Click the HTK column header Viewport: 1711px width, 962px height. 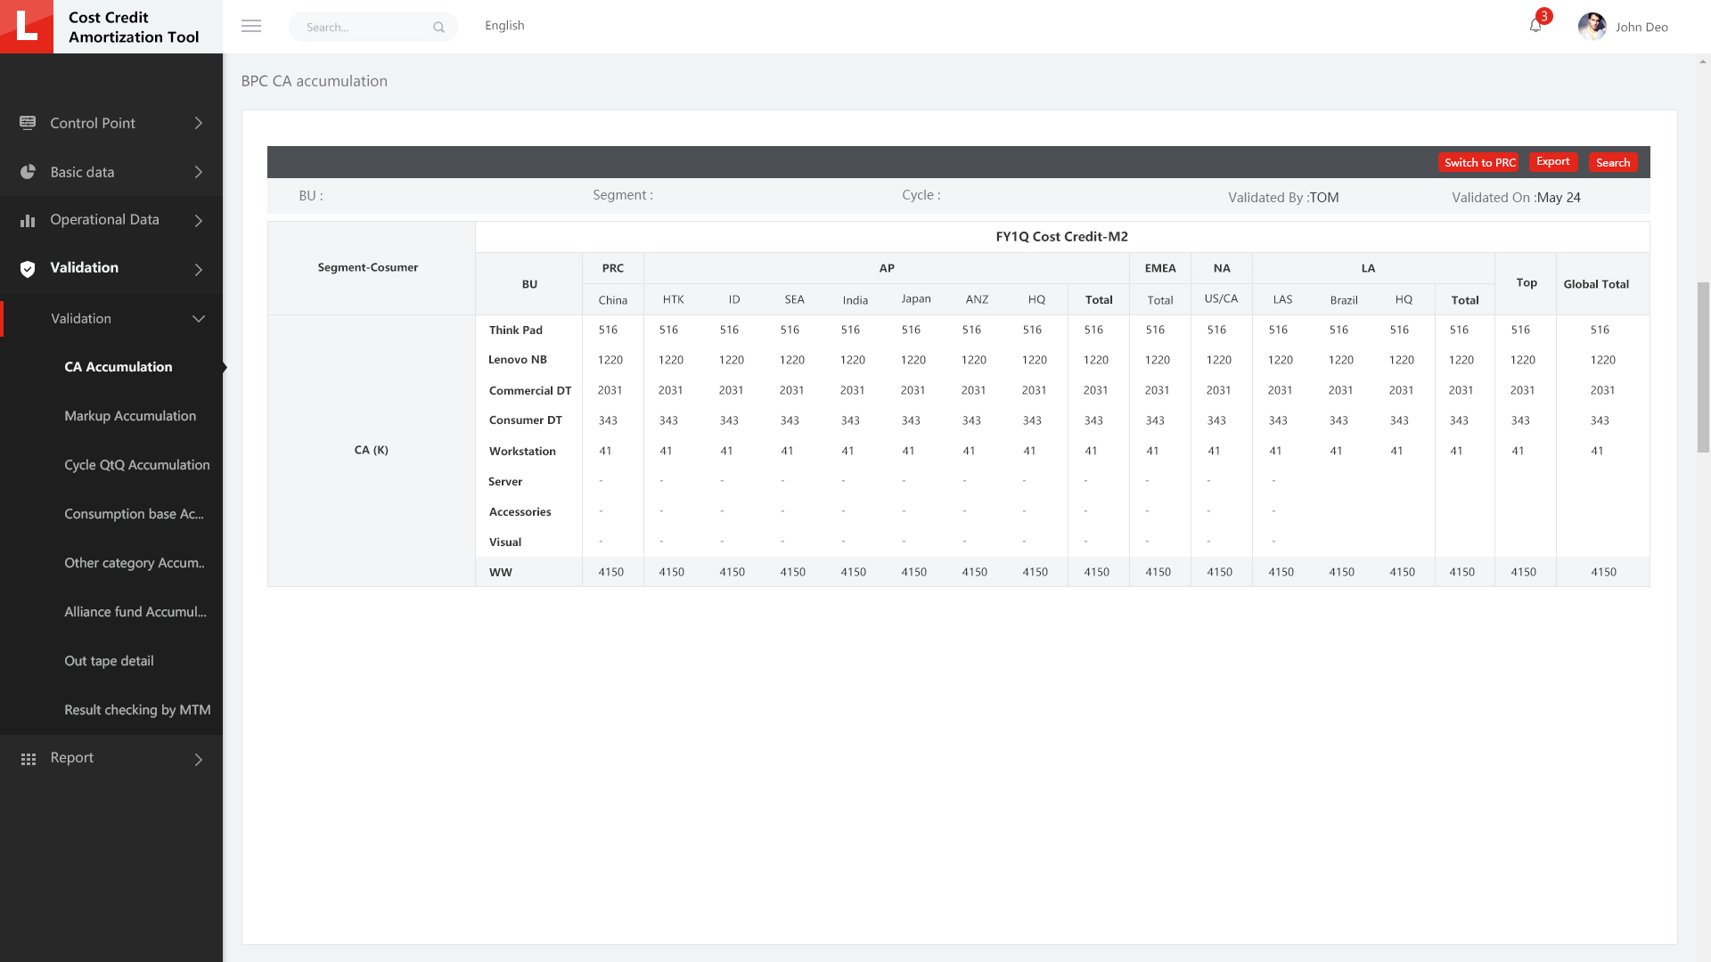(673, 299)
